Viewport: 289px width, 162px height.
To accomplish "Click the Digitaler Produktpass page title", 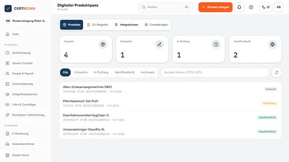I will (x=78, y=5).
